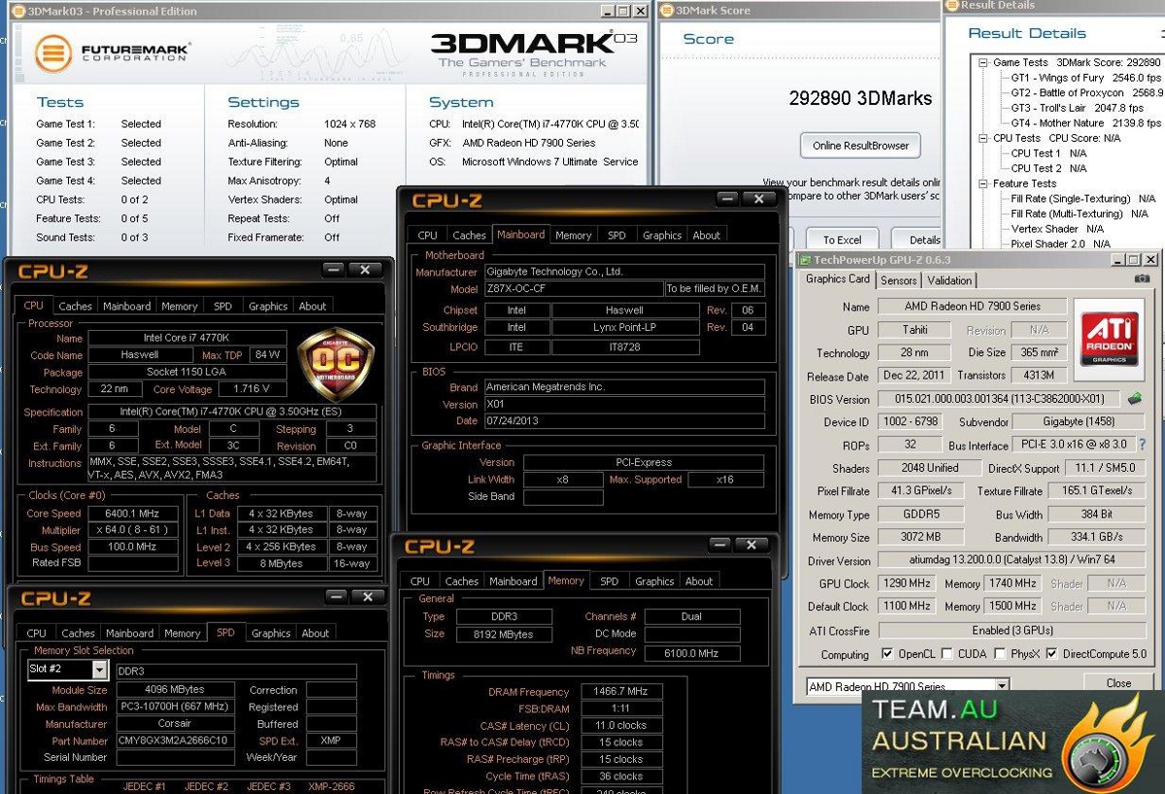Click the To Excel button
Image resolution: width=1165 pixels, height=794 pixels.
coord(842,240)
